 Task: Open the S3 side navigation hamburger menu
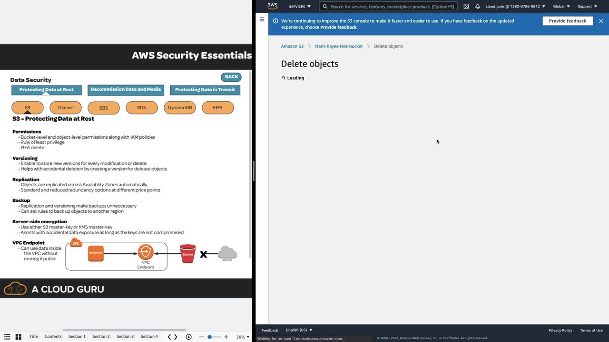point(262,19)
